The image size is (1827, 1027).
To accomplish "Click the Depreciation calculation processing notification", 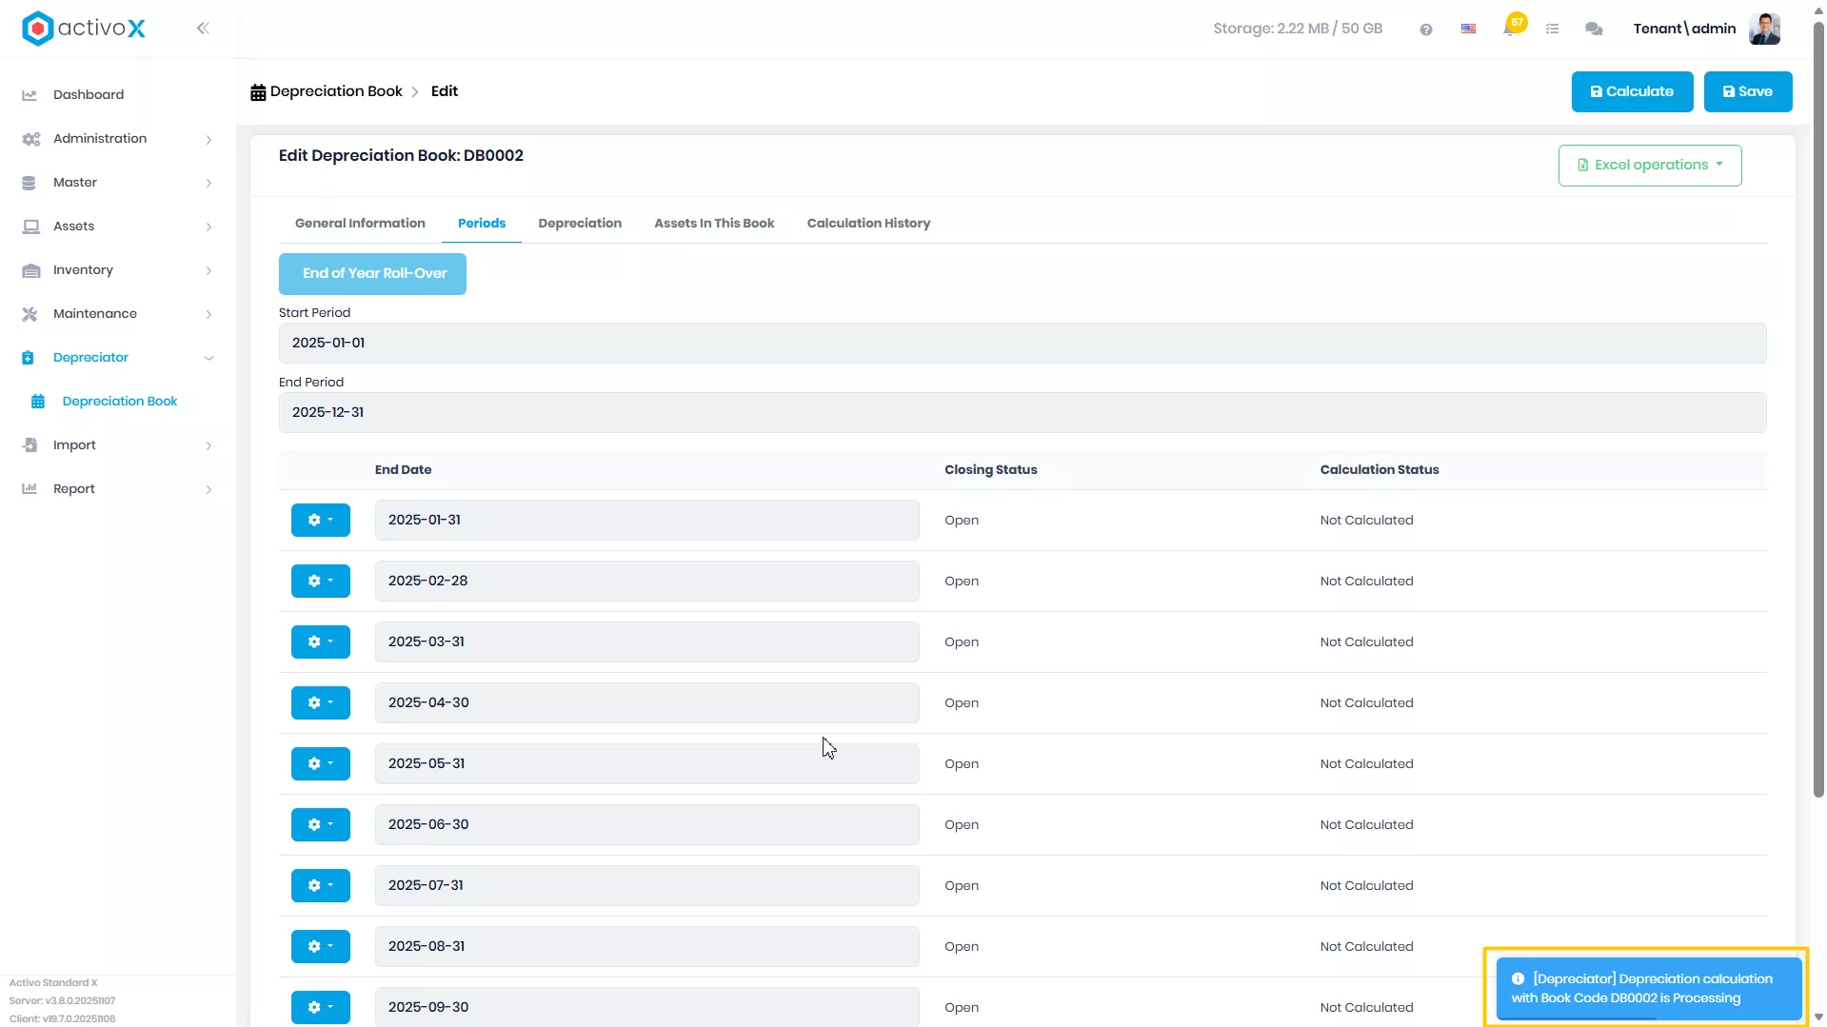I will click(1648, 989).
